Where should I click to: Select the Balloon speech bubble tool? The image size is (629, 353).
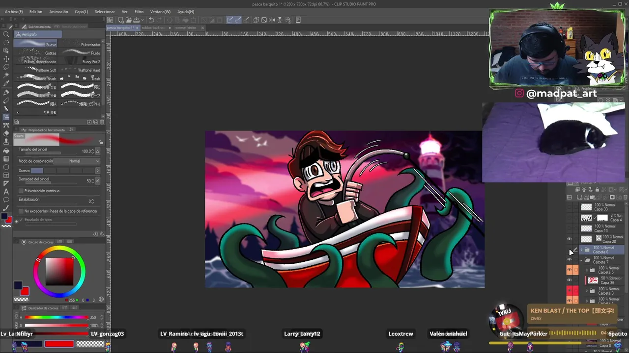6,200
